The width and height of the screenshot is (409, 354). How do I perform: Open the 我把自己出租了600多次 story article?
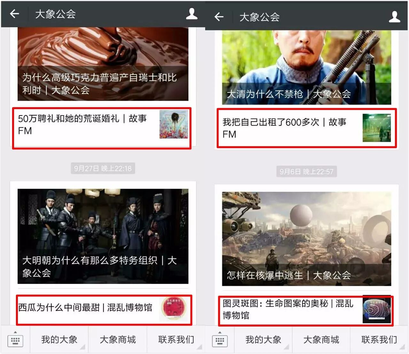tap(306, 128)
